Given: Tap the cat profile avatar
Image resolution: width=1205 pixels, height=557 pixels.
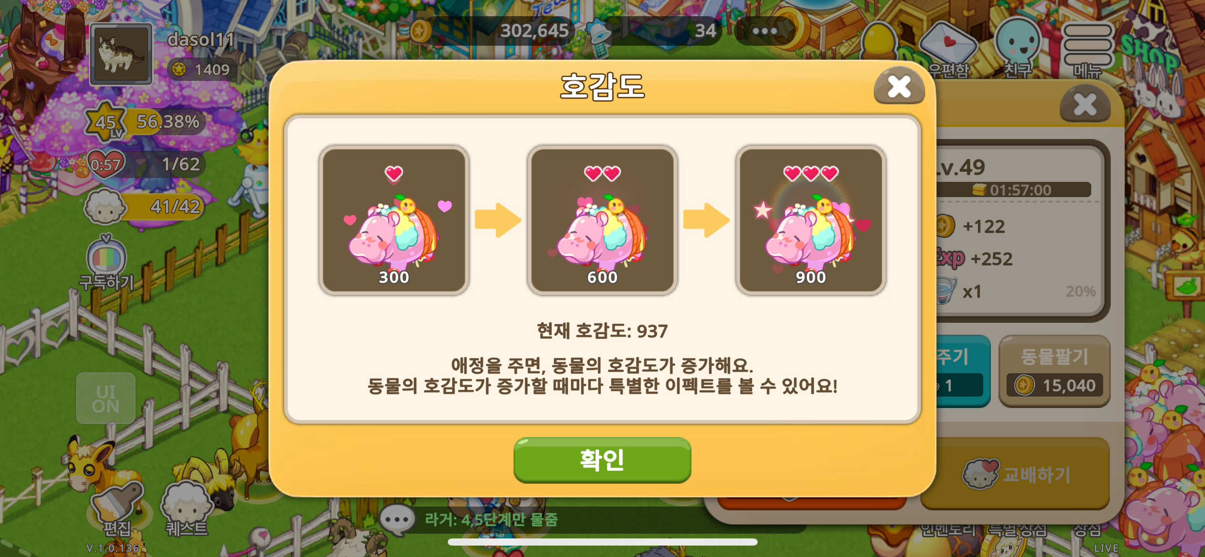Looking at the screenshot, I should coord(121,54).
